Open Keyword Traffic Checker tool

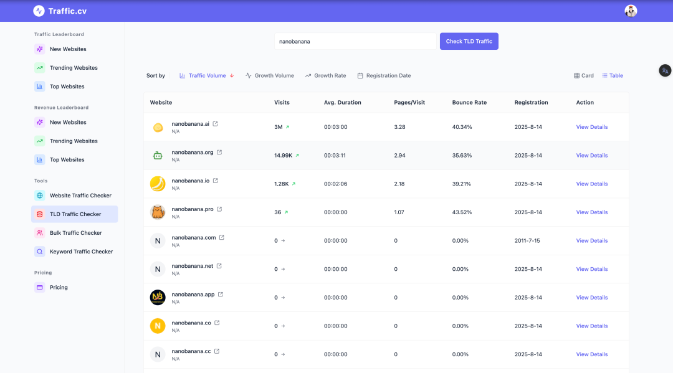[74, 252]
